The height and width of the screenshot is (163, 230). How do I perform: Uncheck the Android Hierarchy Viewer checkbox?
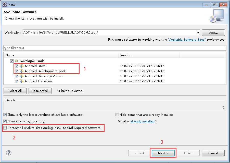(x=17, y=76)
